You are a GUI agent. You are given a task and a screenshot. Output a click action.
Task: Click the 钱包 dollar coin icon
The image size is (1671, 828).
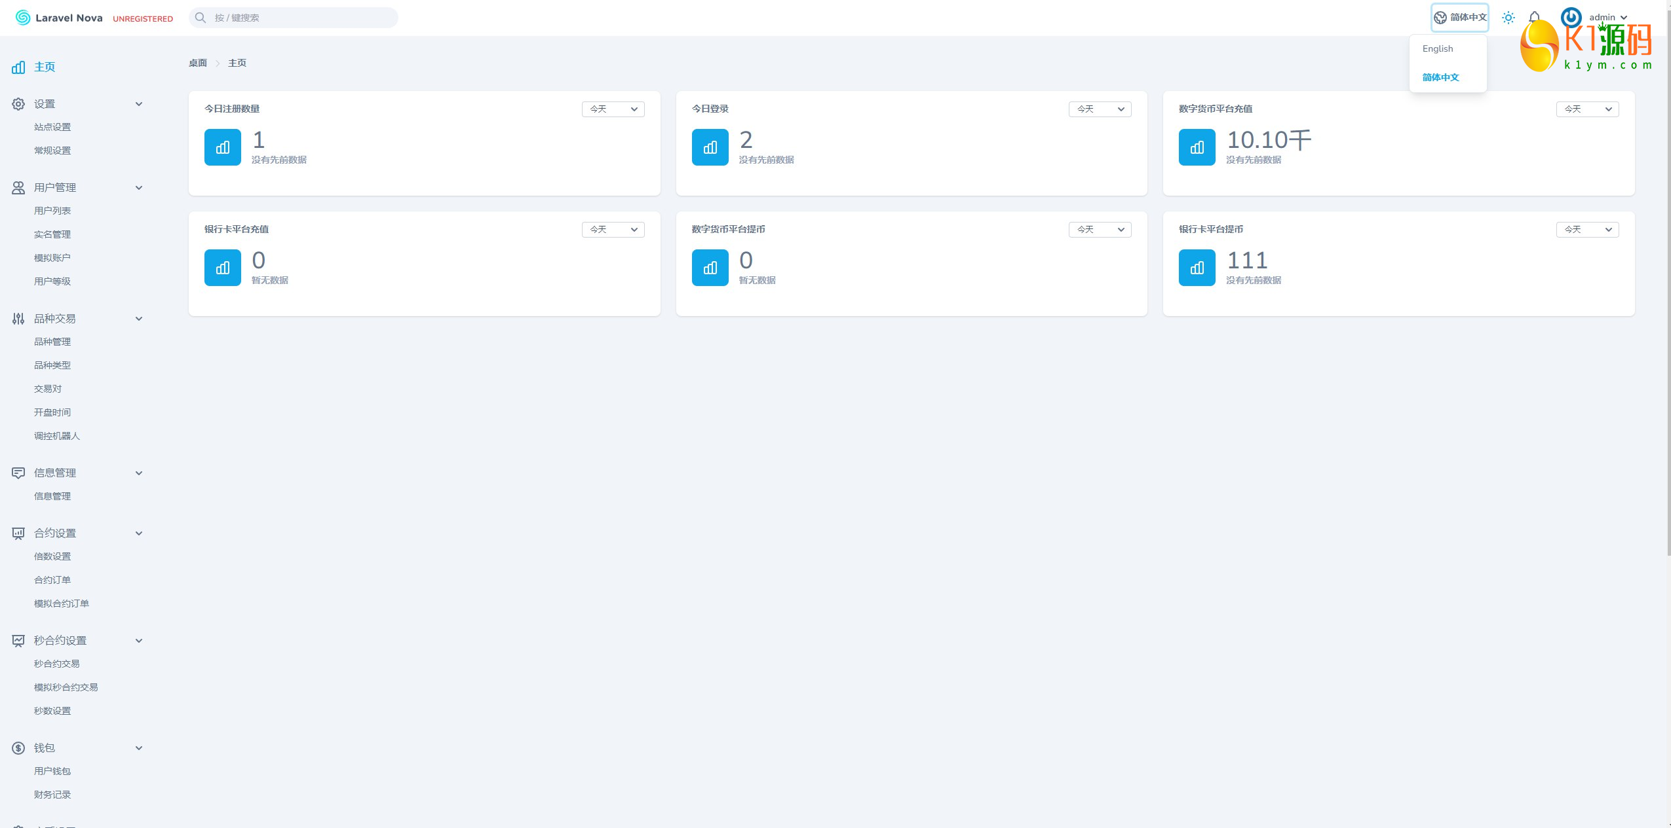click(18, 748)
